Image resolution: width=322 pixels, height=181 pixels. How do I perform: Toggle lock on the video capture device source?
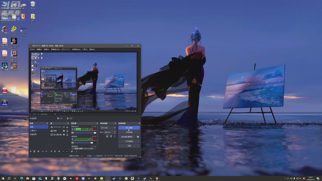[x=67, y=127]
